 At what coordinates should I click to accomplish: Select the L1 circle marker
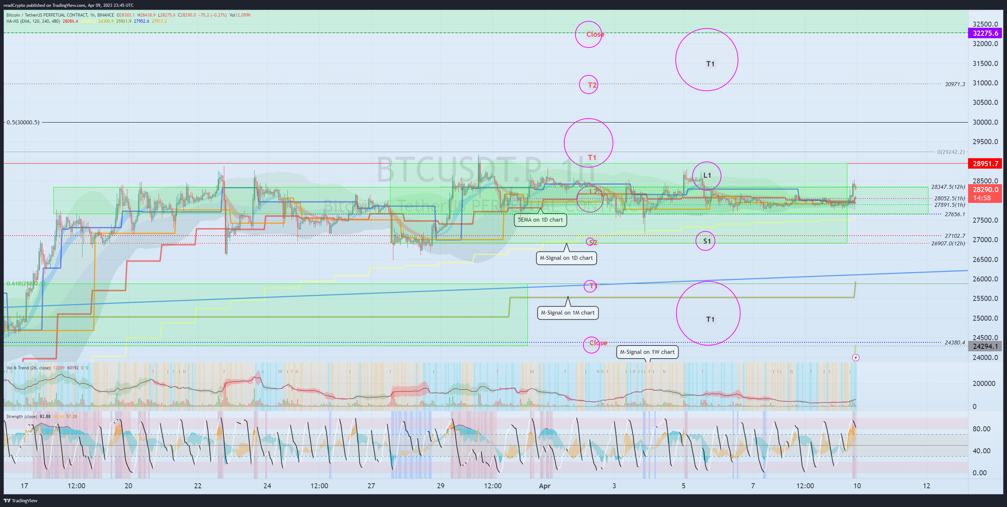[x=707, y=175]
